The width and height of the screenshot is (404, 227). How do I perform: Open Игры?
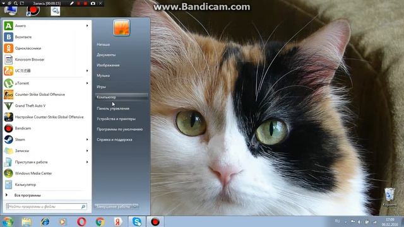tap(101, 87)
